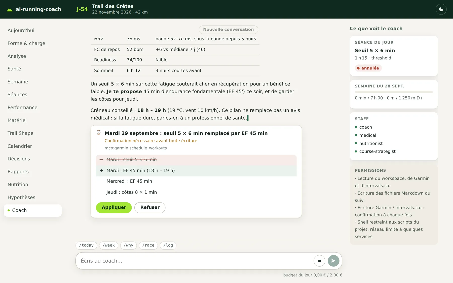Focus the Écris au coach input field
This screenshot has height=283, width=453.
pos(195,261)
